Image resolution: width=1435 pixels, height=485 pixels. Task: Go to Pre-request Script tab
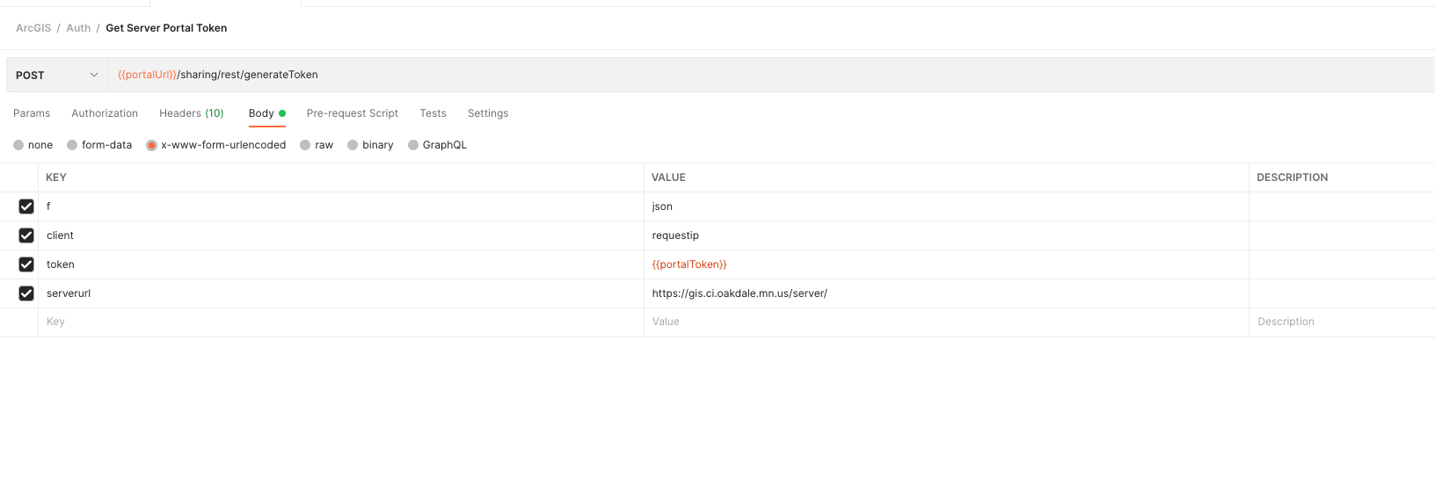click(x=352, y=113)
